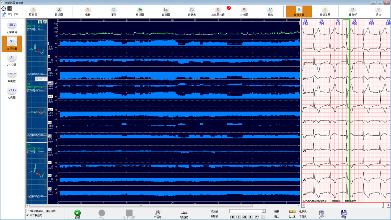Click the aVL lead label in trend

point(51,96)
